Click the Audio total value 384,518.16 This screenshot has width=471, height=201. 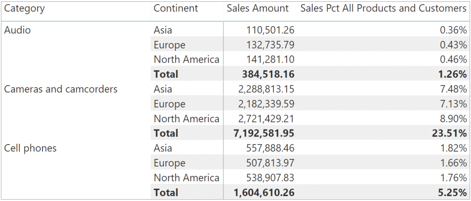(x=263, y=74)
